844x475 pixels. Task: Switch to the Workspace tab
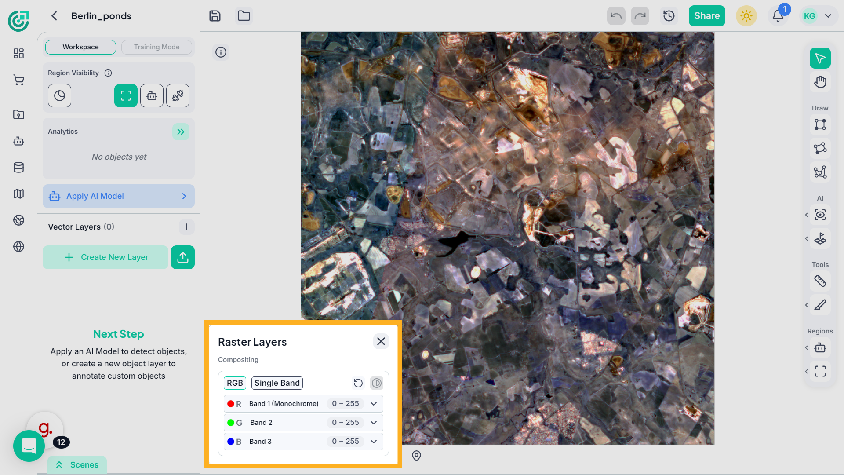point(80,47)
